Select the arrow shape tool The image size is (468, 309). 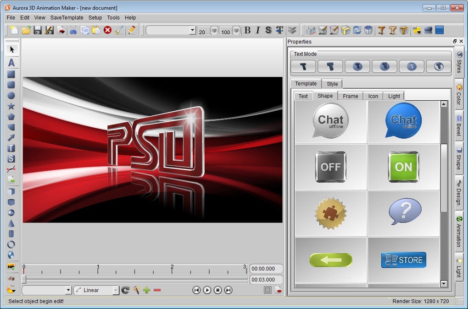[x=11, y=138]
